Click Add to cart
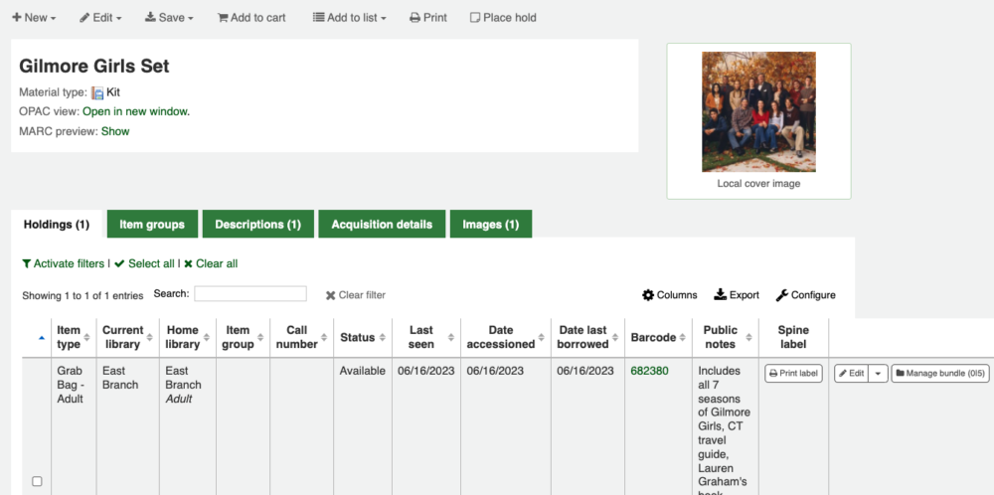The height and width of the screenshot is (495, 994). 251,18
